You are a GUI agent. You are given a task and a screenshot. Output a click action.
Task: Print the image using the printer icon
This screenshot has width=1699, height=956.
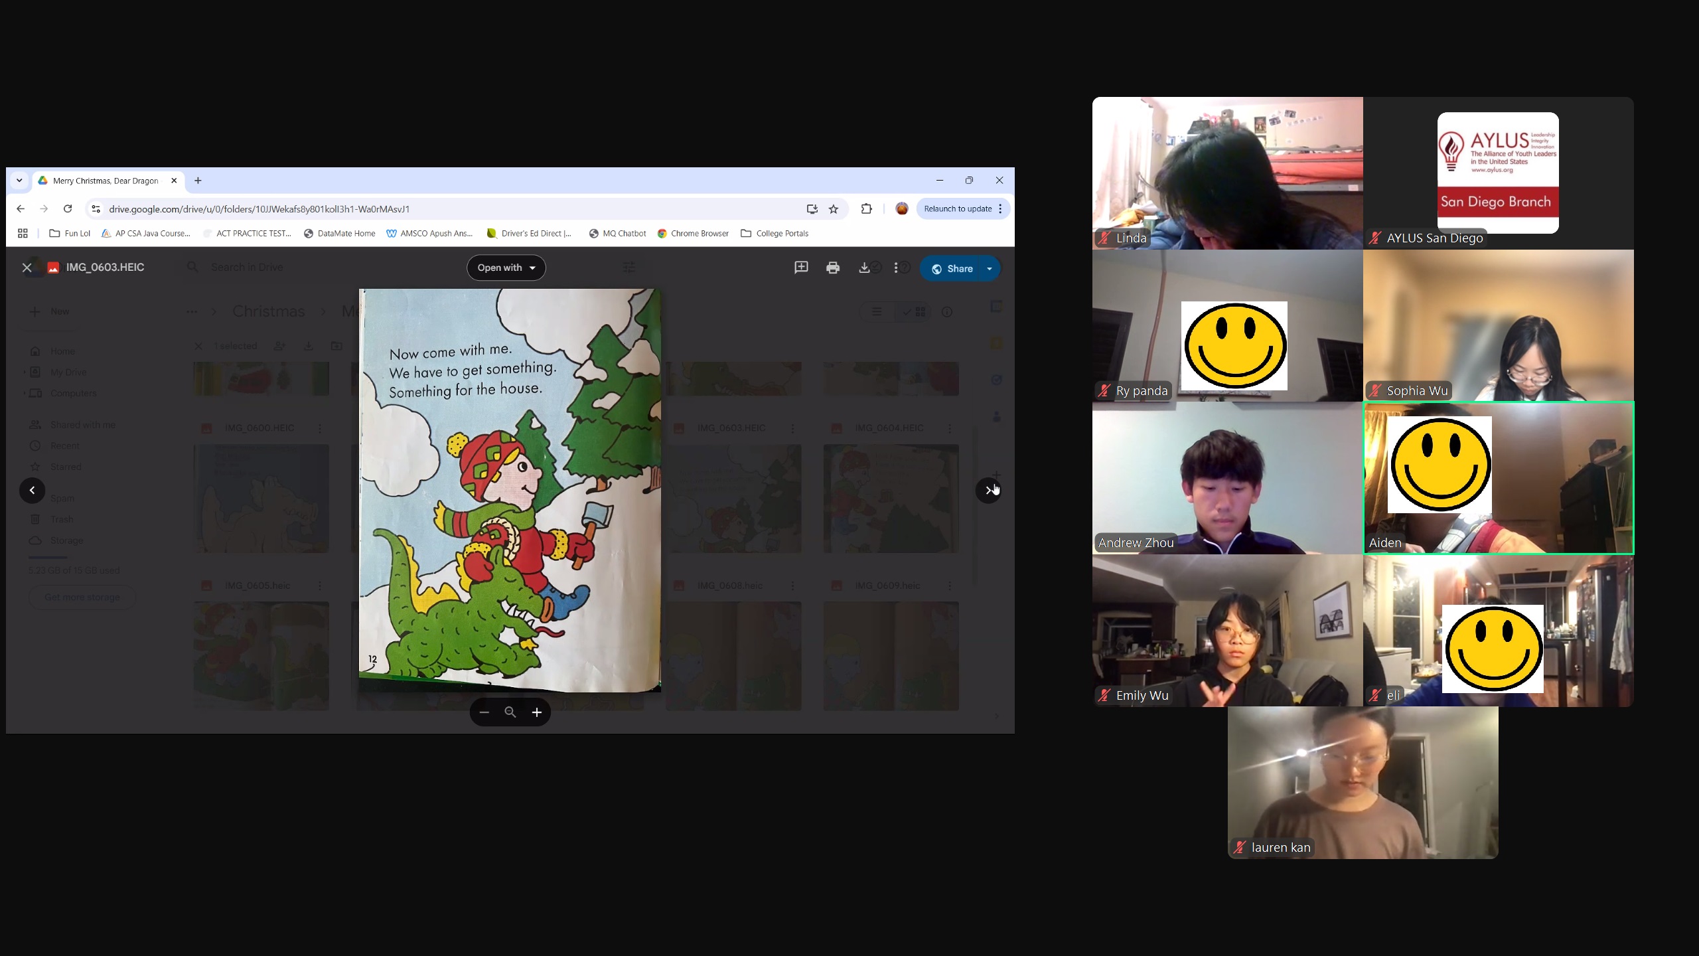[x=833, y=268]
